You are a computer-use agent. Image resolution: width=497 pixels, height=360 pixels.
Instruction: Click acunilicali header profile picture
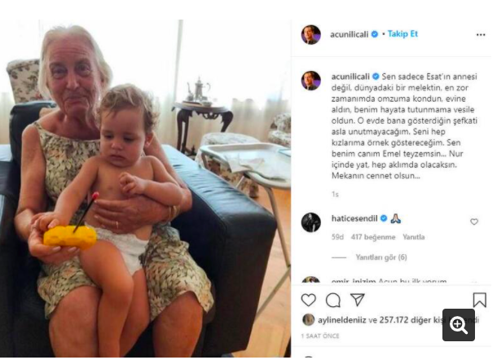[x=311, y=34]
